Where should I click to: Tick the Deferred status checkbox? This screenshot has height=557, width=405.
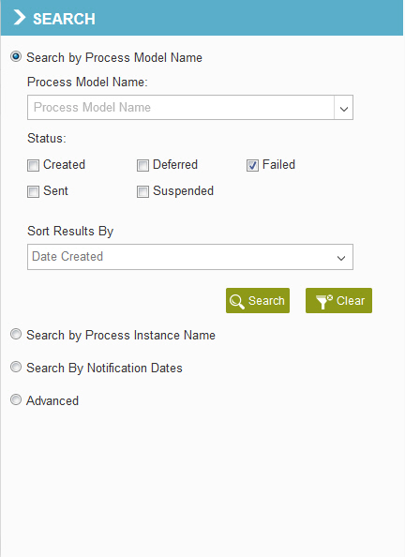tap(142, 166)
